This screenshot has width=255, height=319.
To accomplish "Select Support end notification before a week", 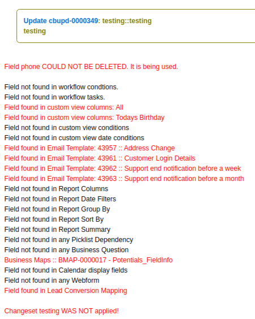I will [x=123, y=168].
